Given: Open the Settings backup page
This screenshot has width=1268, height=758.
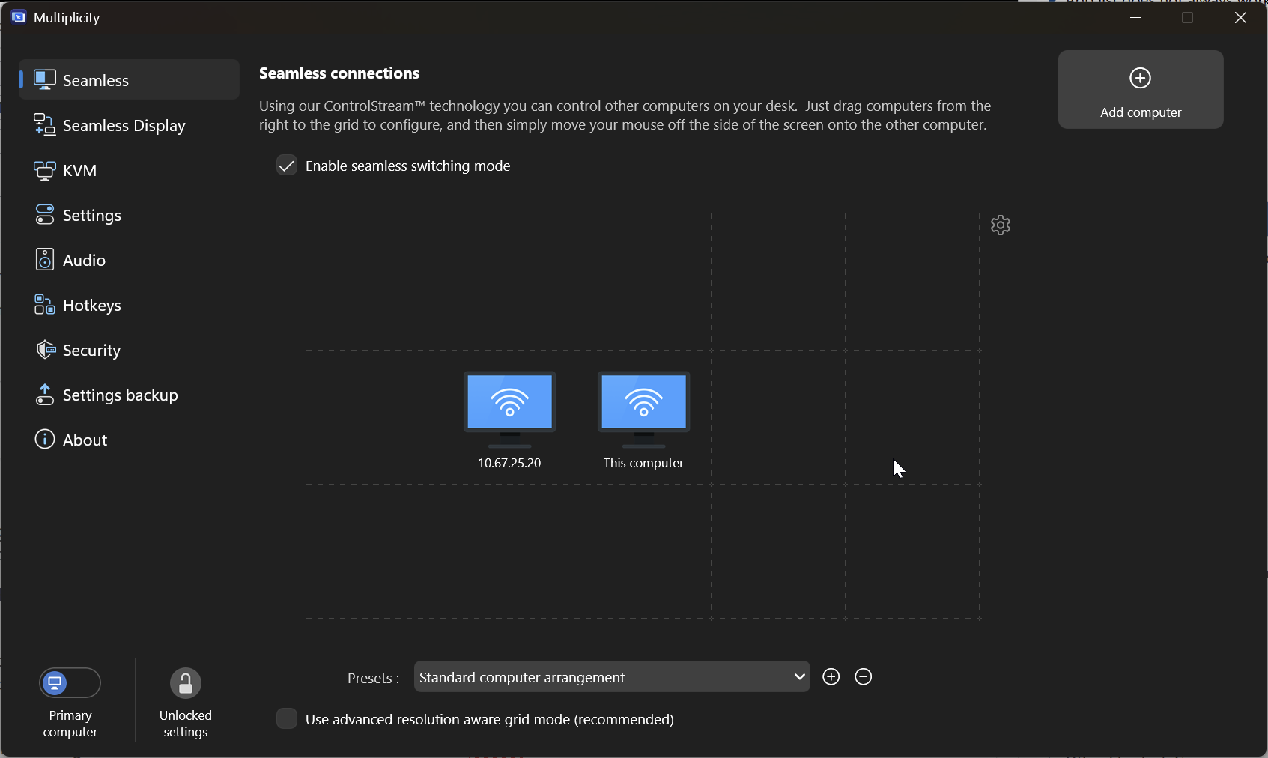Looking at the screenshot, I should (x=120, y=395).
